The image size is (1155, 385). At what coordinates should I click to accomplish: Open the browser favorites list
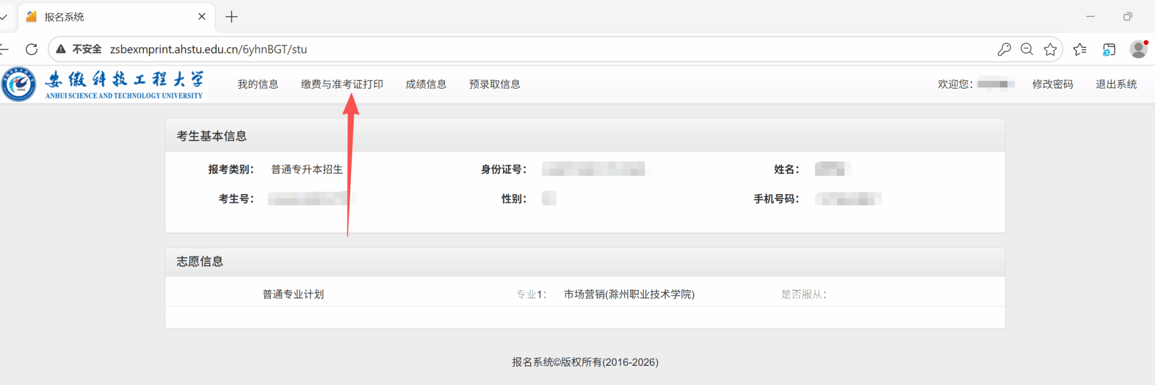[x=1080, y=50]
